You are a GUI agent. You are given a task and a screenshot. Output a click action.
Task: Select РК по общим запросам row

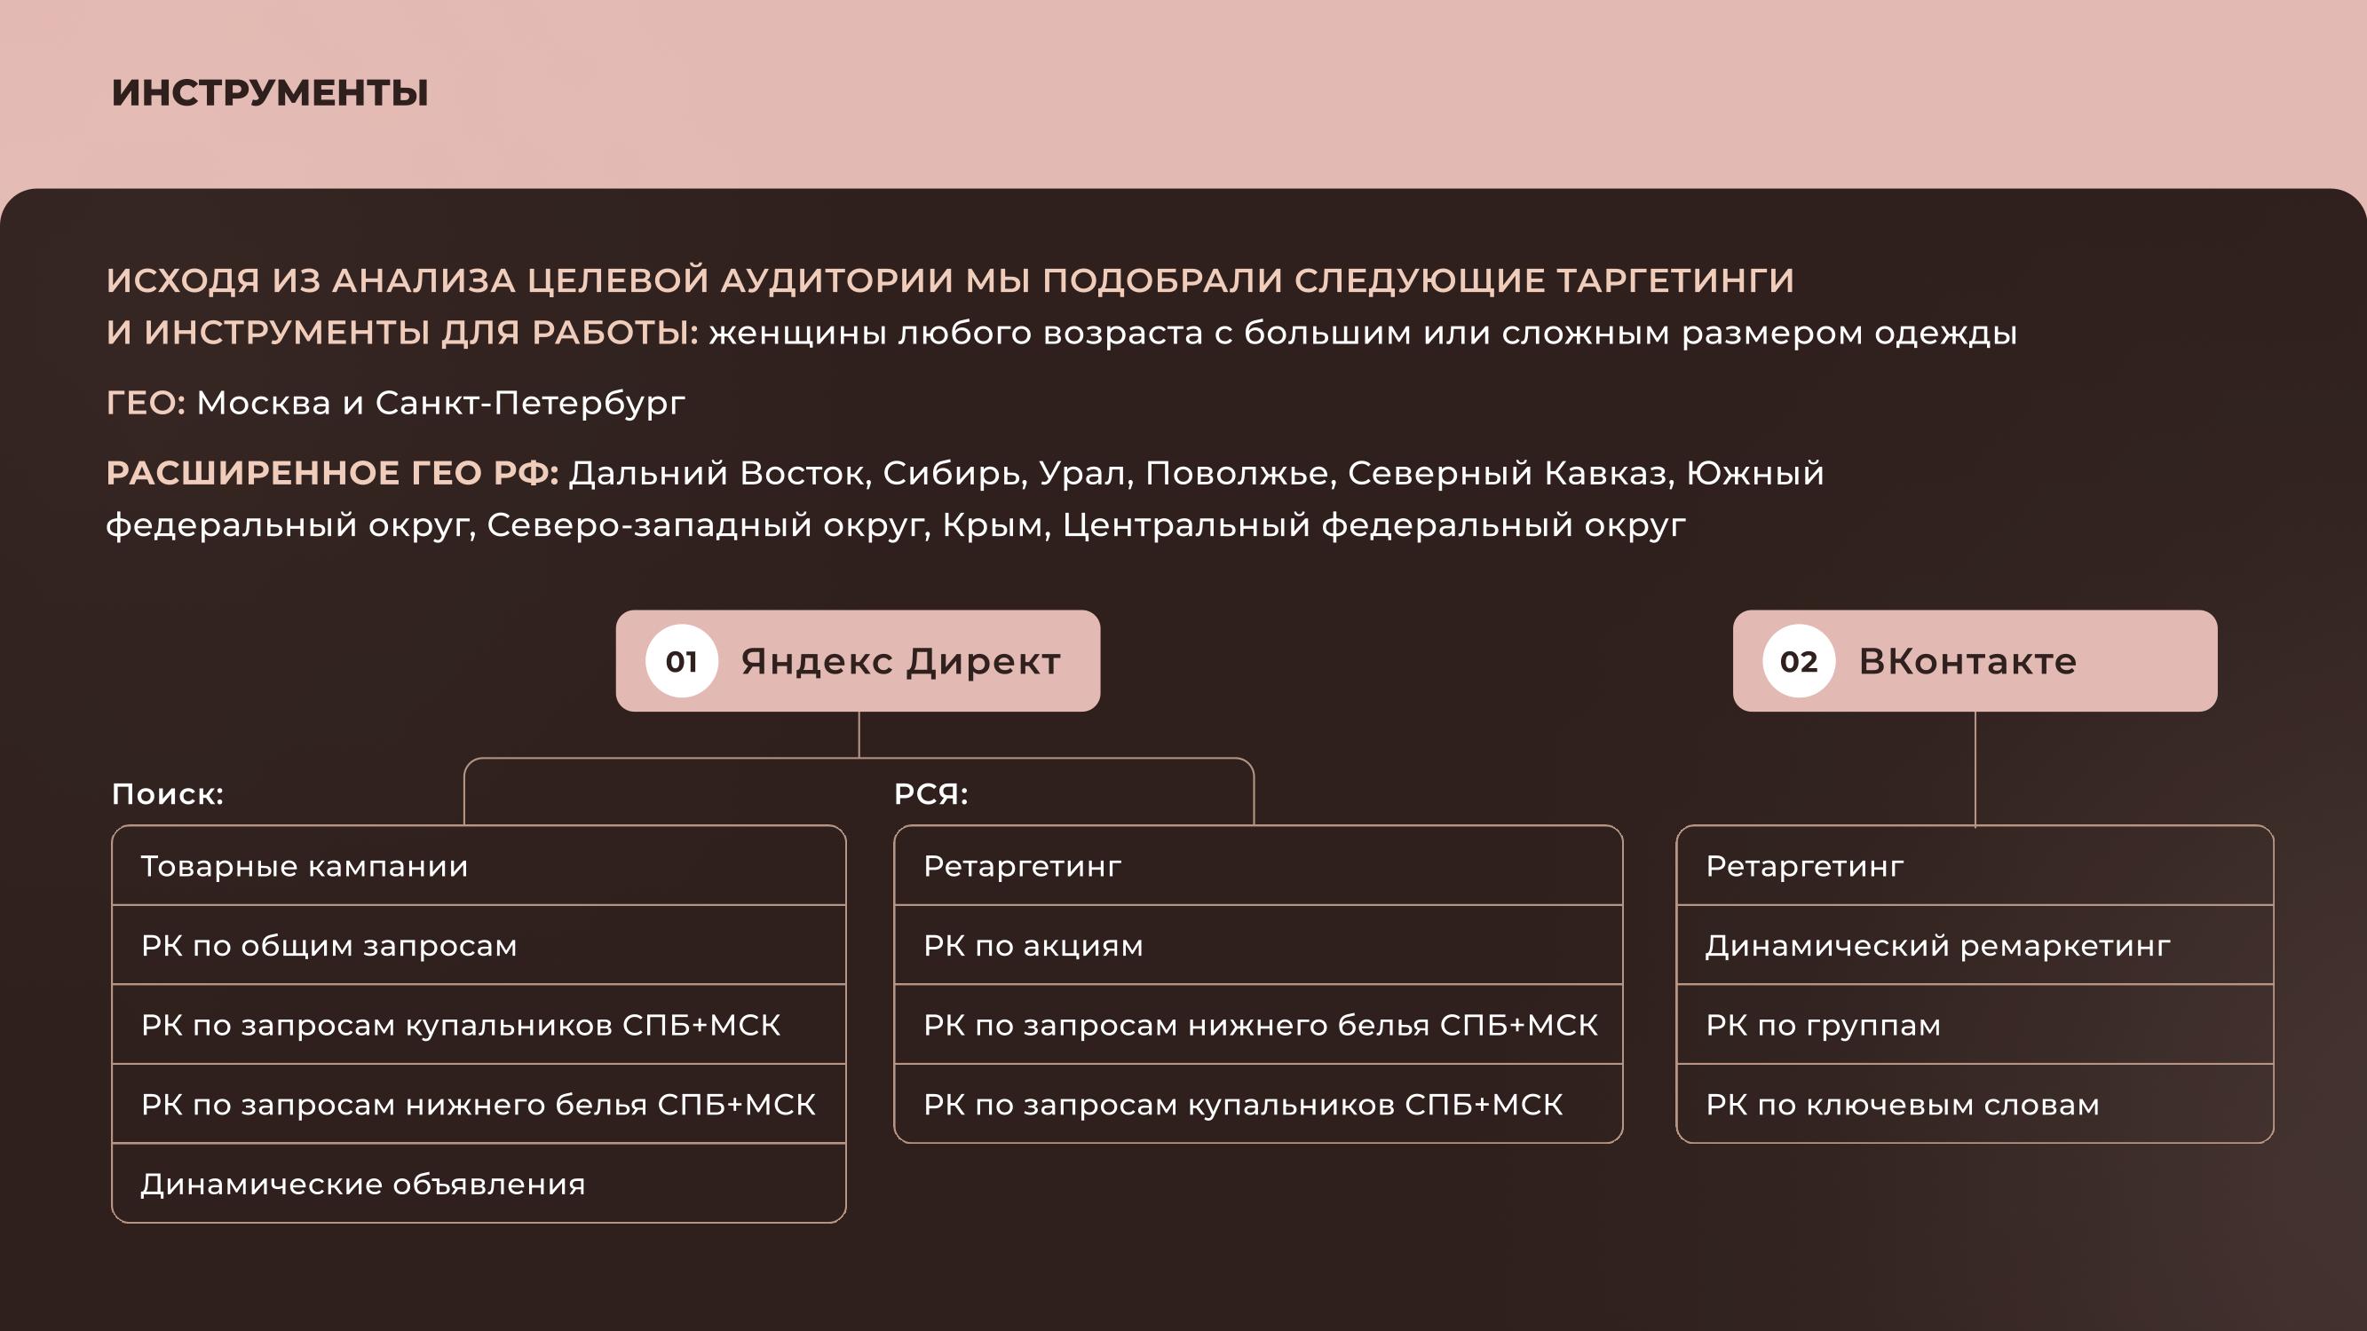point(478,945)
